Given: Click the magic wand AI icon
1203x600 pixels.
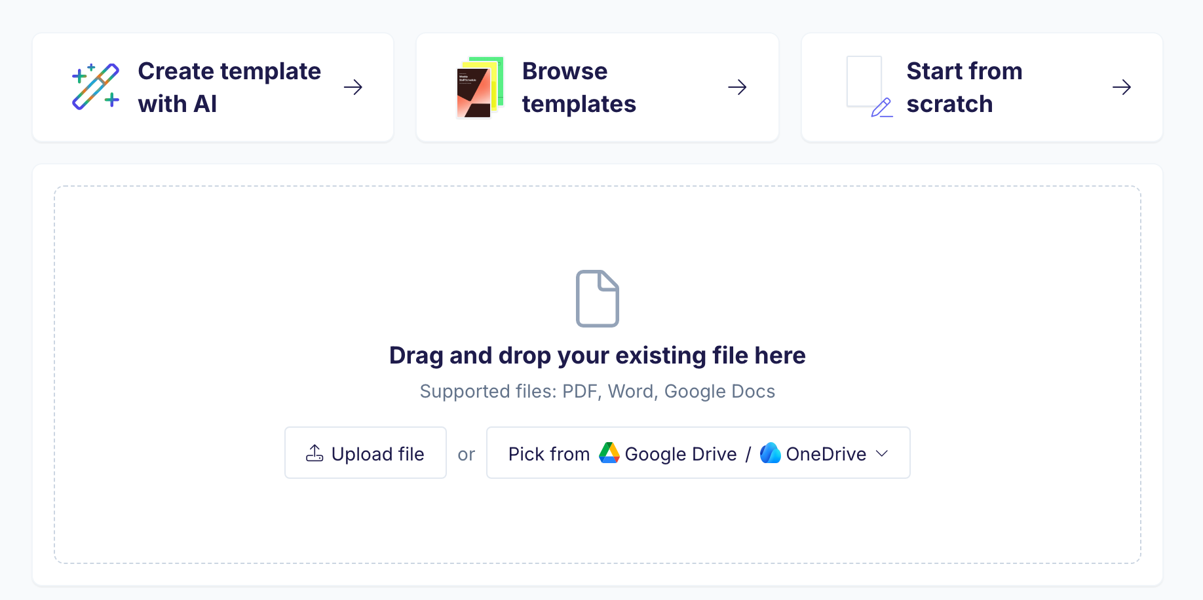Looking at the screenshot, I should click(x=96, y=86).
